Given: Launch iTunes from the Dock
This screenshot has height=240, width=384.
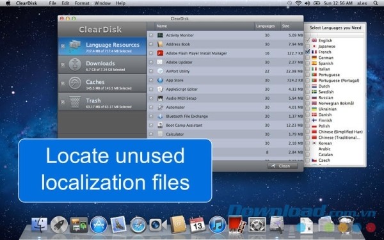Looking at the screenshot, I should pyautogui.click(x=217, y=225).
